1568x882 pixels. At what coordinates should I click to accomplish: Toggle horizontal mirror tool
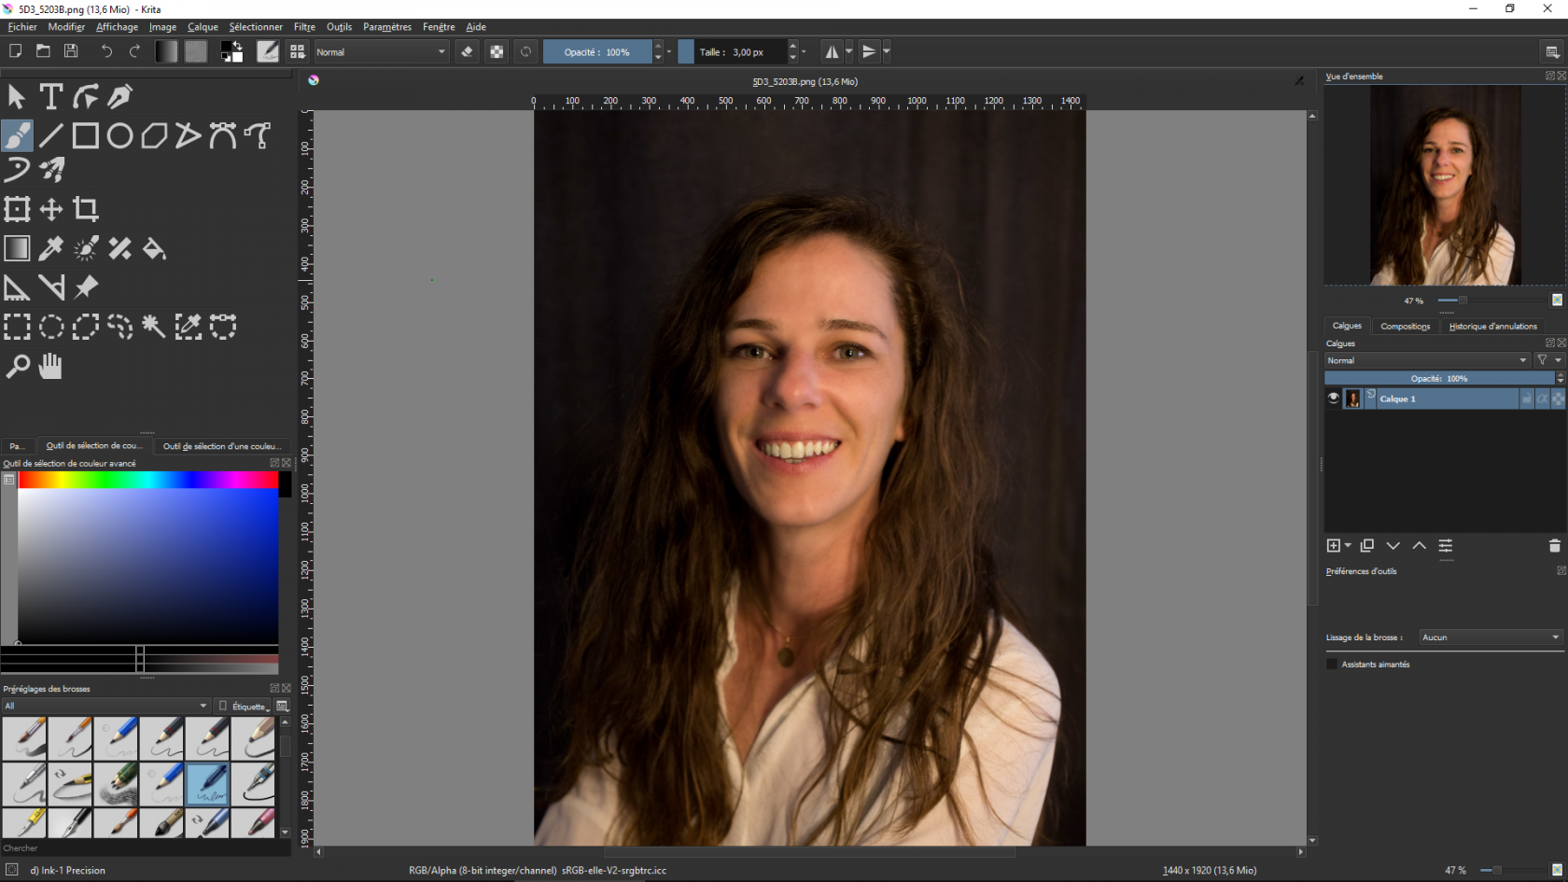(x=832, y=51)
